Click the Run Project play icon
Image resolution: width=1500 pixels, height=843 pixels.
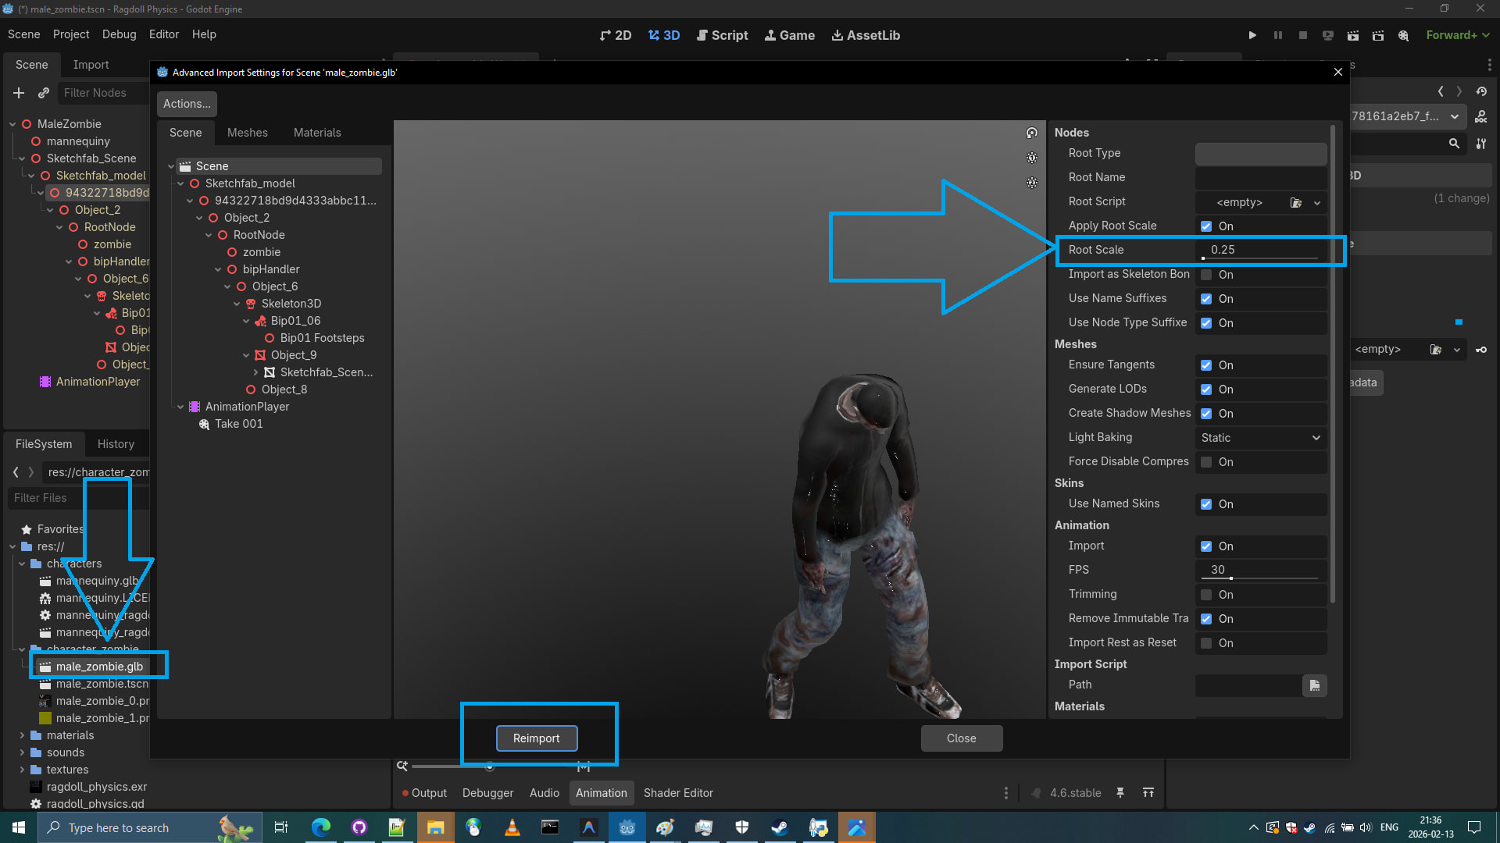tap(1252, 35)
